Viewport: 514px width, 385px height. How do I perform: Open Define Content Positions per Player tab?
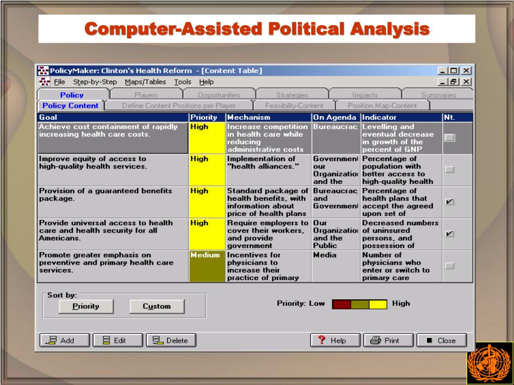[179, 105]
